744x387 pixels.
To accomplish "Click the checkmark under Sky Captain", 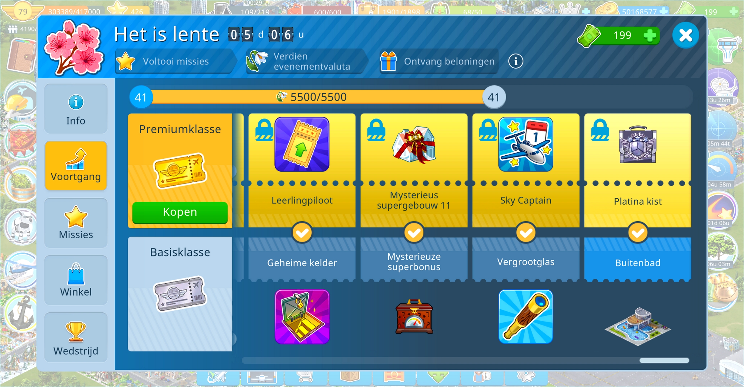I will [x=526, y=233].
